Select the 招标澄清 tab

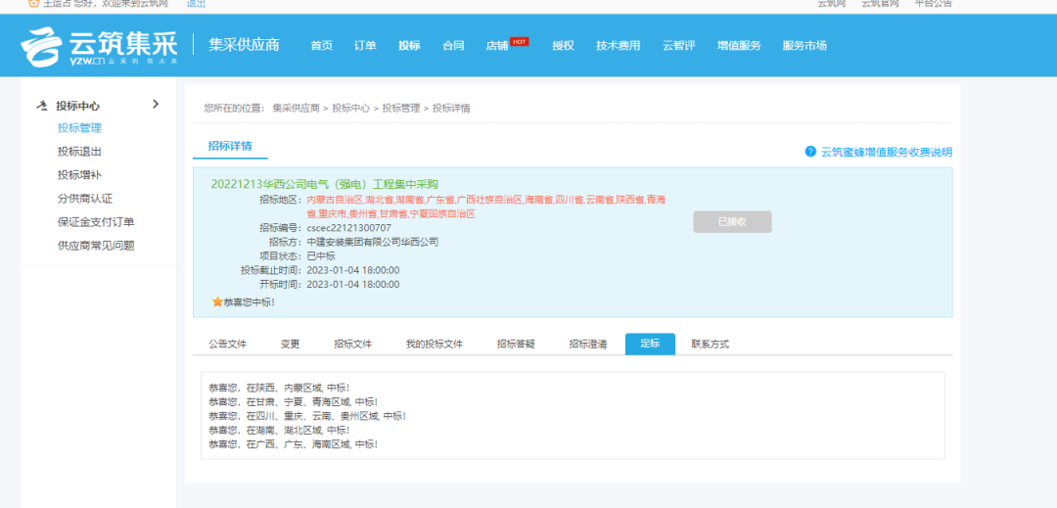(x=587, y=345)
